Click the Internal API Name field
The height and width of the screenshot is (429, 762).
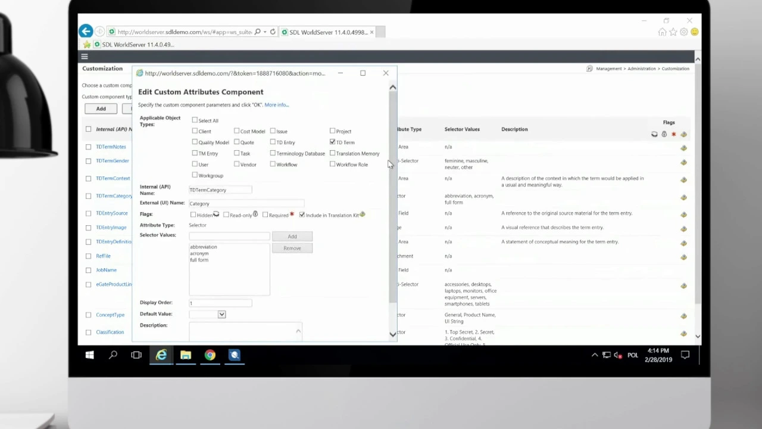pos(220,189)
